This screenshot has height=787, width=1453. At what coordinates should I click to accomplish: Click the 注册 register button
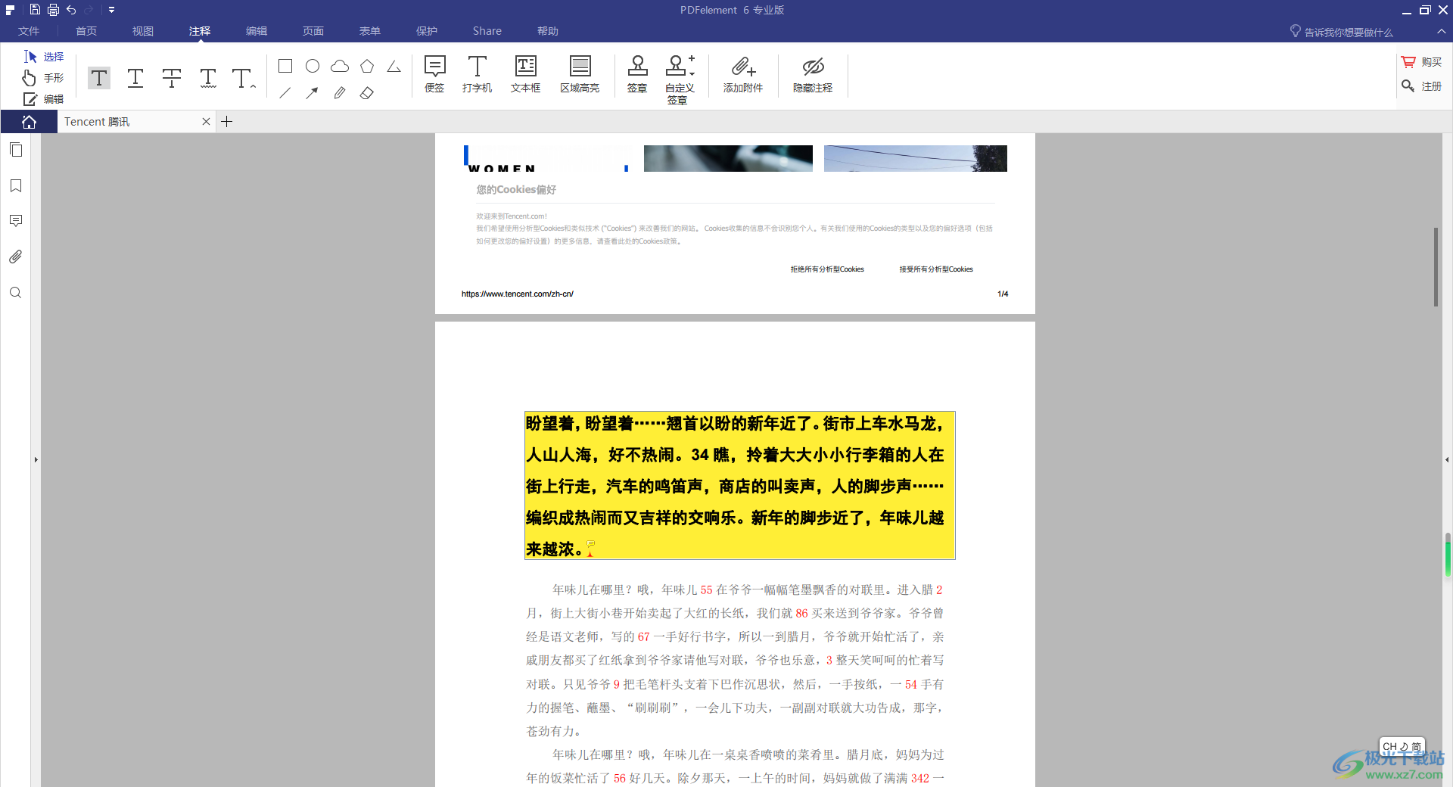[x=1422, y=86]
